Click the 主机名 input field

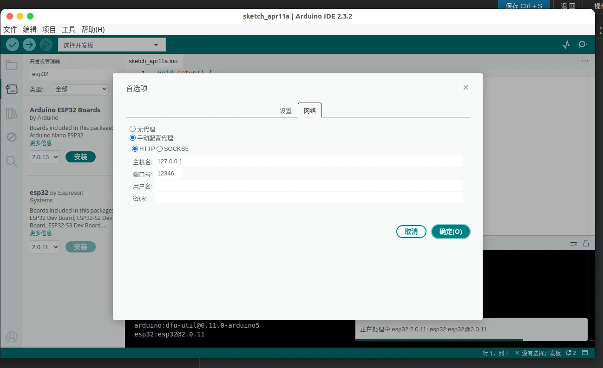[308, 161]
